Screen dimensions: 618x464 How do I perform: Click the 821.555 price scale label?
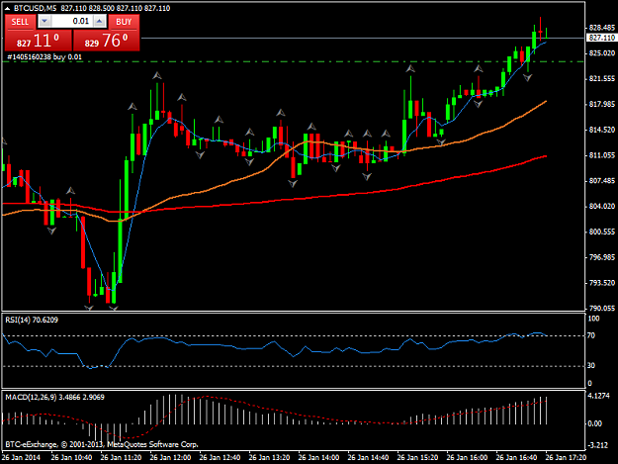coord(602,79)
